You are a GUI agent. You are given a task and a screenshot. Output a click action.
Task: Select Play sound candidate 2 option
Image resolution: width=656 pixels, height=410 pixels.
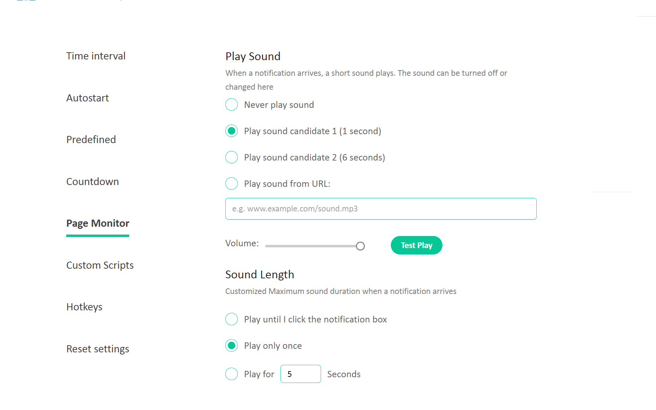[232, 157]
